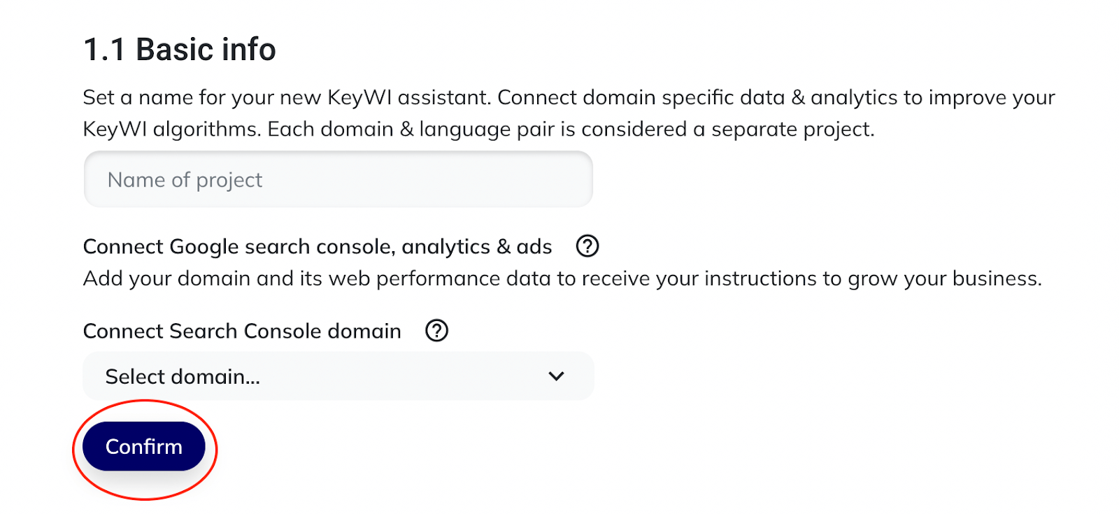
Task: Click the 'Connect Google search console, analytics & ads' label
Action: (x=317, y=247)
